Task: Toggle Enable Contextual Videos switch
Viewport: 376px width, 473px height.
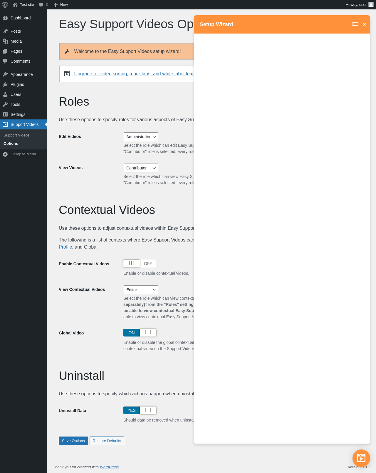Action: click(x=140, y=264)
